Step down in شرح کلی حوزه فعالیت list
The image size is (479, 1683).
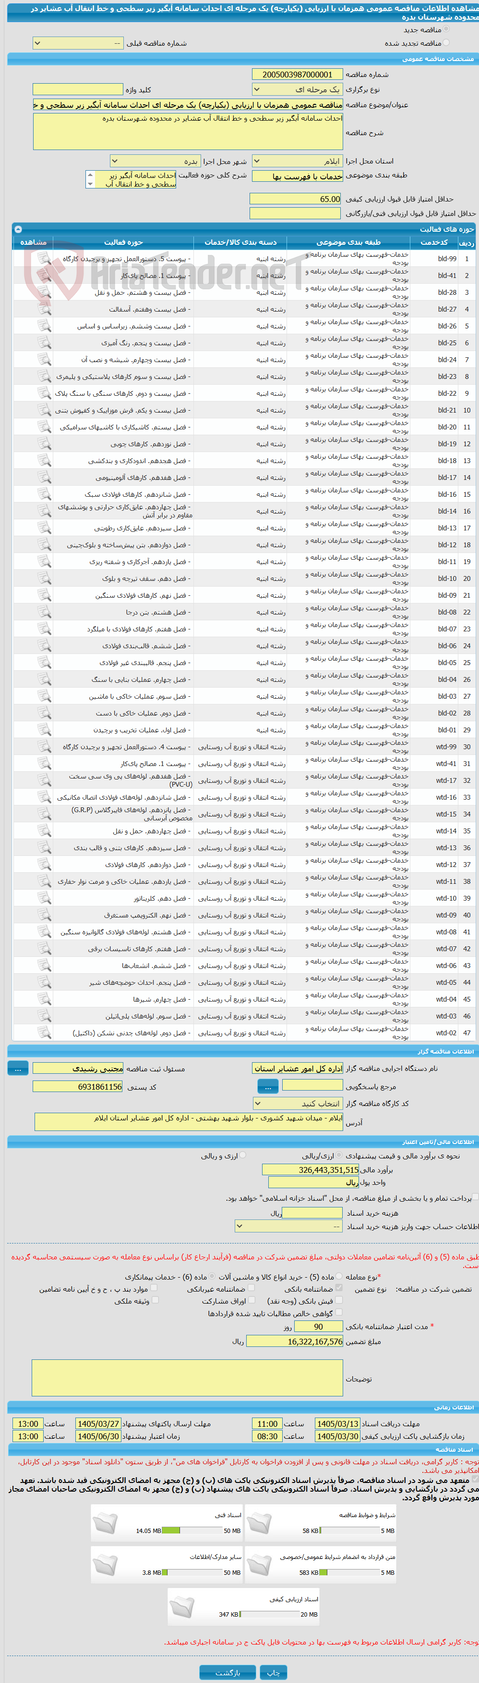pyautogui.click(x=90, y=184)
